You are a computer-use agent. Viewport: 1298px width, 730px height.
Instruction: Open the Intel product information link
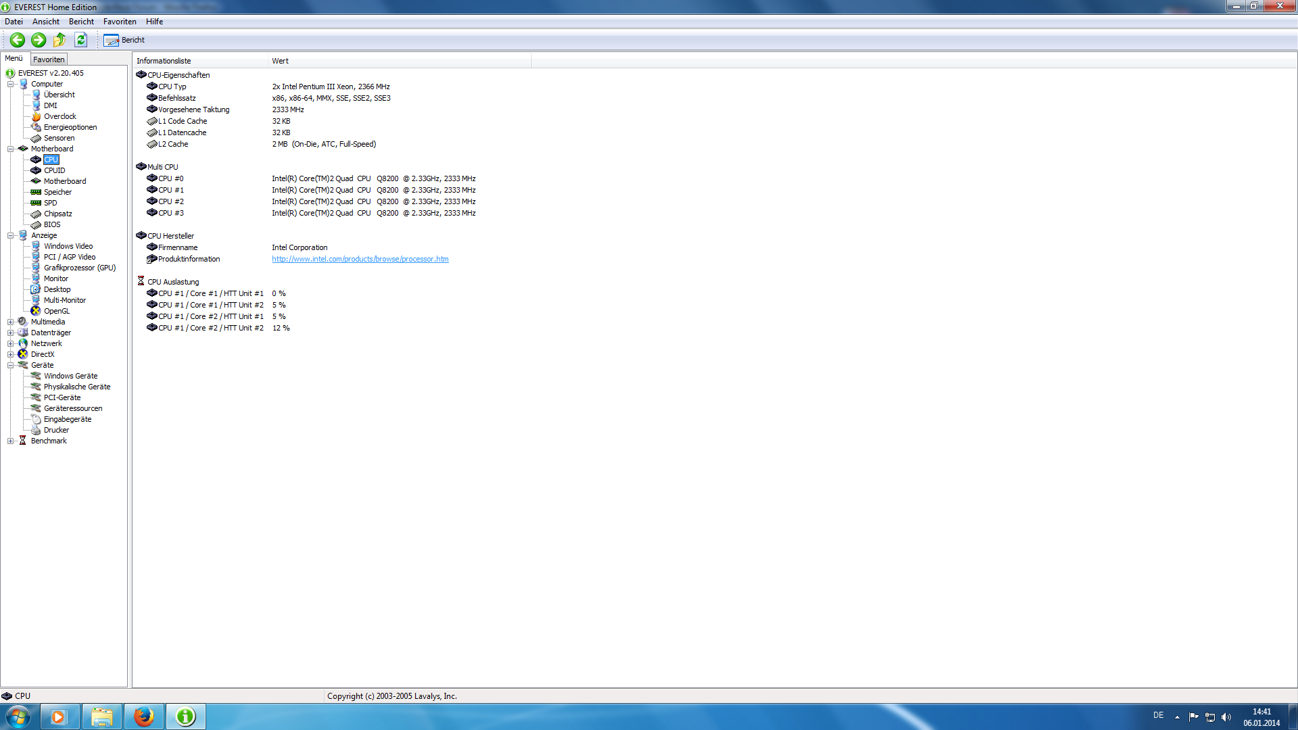pos(360,259)
